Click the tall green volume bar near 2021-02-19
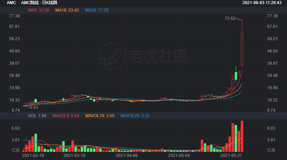The height and width of the screenshot is (160, 287). (x=36, y=143)
